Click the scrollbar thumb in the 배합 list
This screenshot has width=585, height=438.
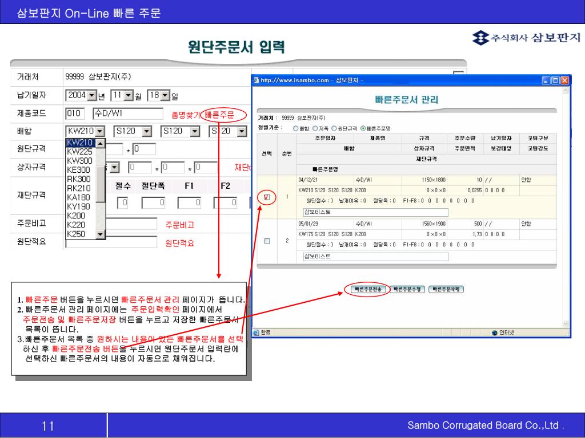coord(101,184)
